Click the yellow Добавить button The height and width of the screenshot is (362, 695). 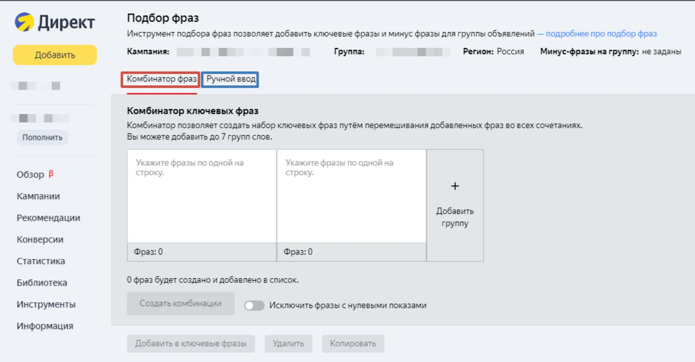[x=55, y=55]
